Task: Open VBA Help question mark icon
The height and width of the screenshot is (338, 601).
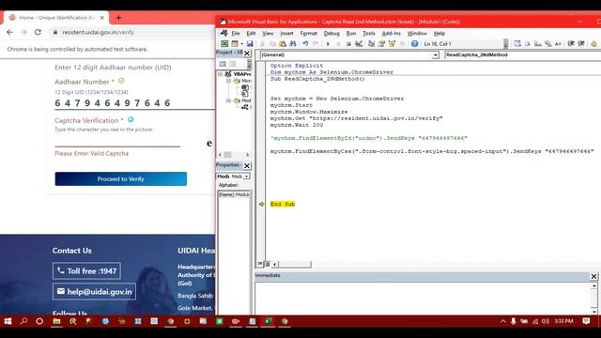Action: click(x=414, y=44)
